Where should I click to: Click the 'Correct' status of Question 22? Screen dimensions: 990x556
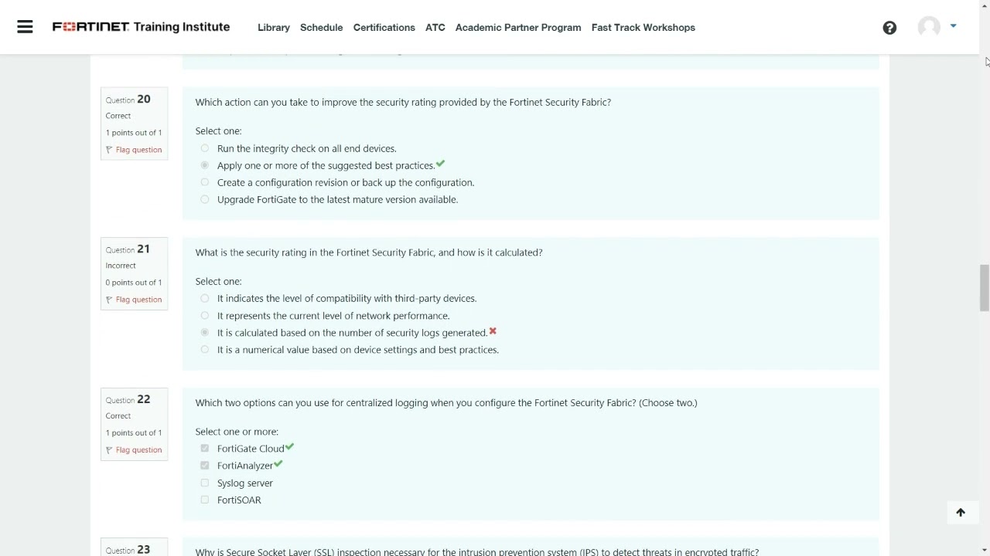pyautogui.click(x=118, y=416)
